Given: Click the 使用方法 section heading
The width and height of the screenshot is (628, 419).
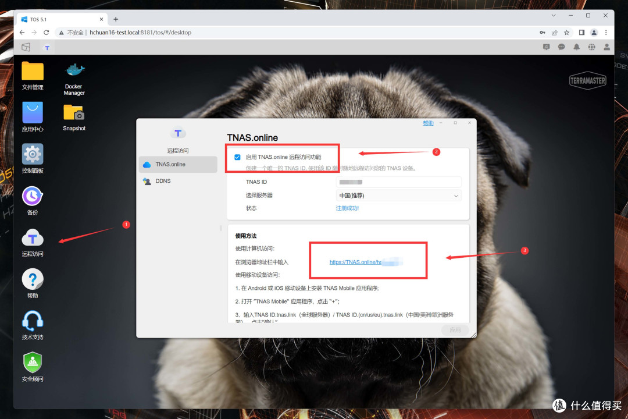Looking at the screenshot, I should pyautogui.click(x=246, y=236).
